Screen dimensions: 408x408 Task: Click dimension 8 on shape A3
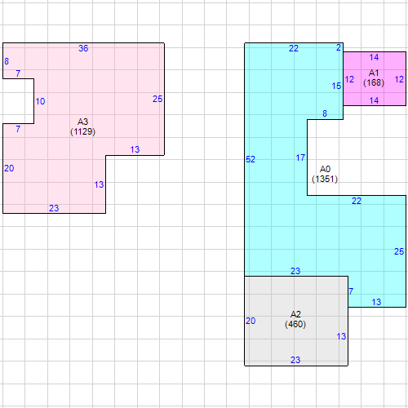pos(7,61)
